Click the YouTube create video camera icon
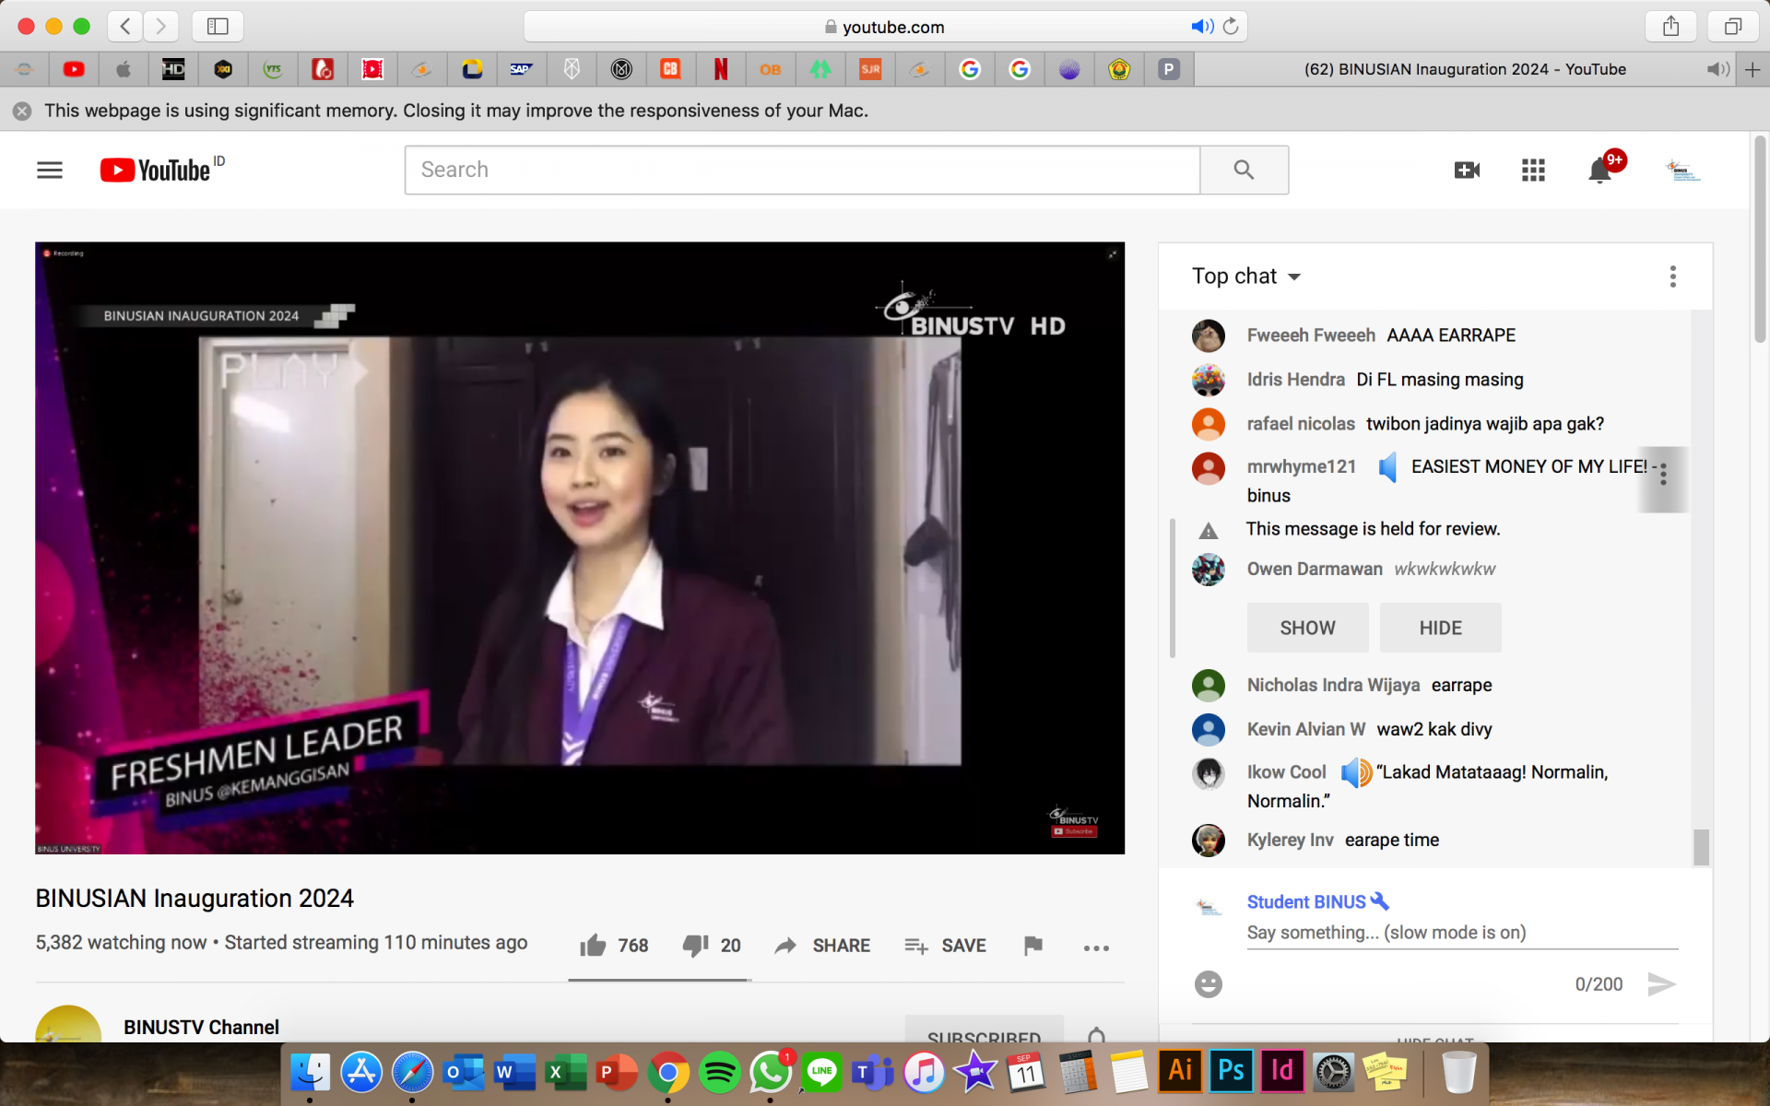Screen dimensions: 1770x1106 pyautogui.click(x=1466, y=170)
